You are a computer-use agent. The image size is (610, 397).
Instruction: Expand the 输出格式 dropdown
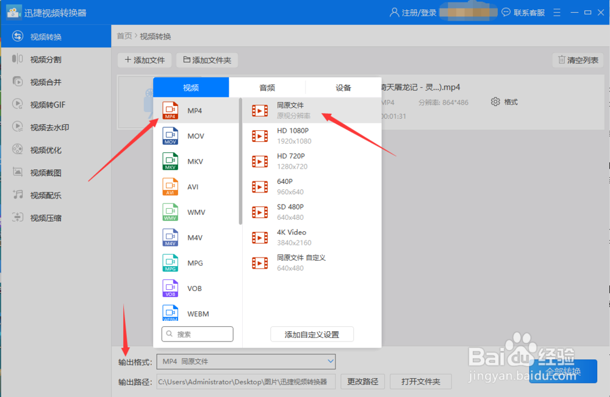[x=246, y=361]
